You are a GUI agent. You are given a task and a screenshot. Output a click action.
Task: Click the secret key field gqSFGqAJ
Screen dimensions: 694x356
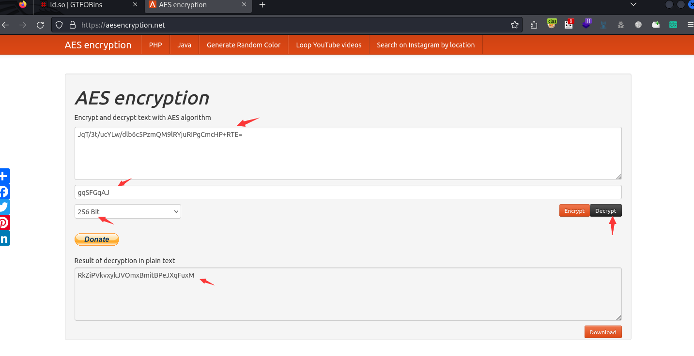point(348,192)
